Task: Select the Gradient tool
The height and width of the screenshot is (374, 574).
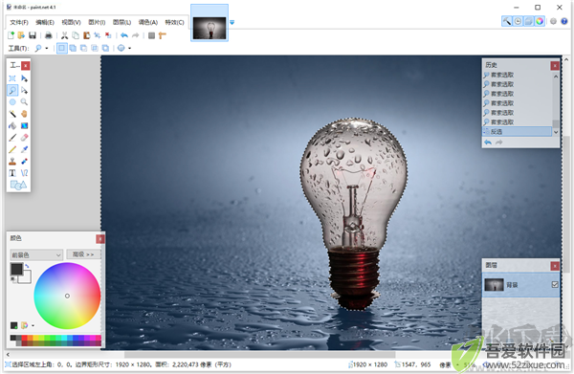Action: pyautogui.click(x=24, y=125)
